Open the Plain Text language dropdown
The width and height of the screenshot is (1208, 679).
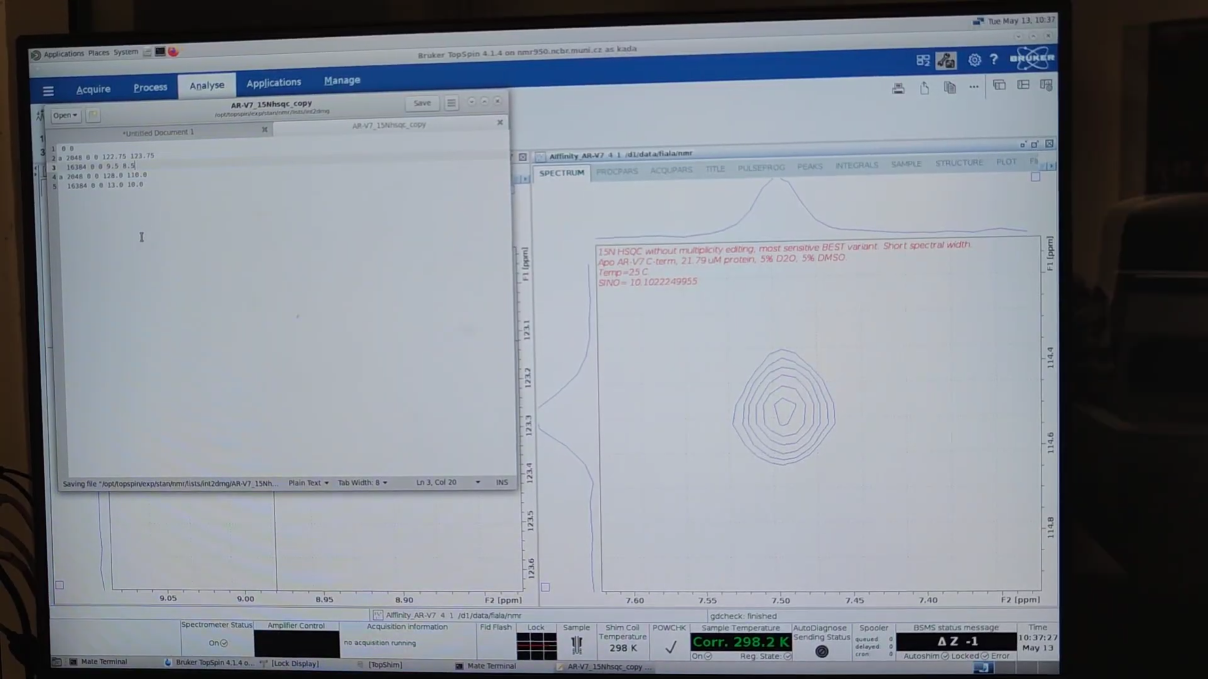click(x=308, y=482)
